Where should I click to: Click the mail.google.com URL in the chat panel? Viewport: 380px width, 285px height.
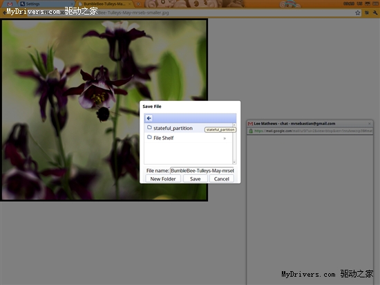point(313,131)
